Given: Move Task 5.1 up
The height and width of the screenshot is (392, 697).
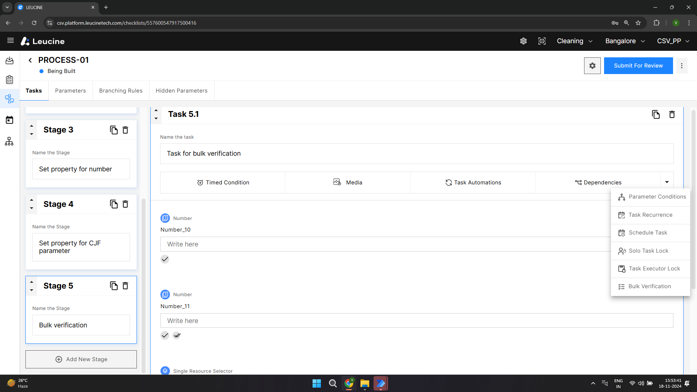Looking at the screenshot, I should tap(156, 110).
